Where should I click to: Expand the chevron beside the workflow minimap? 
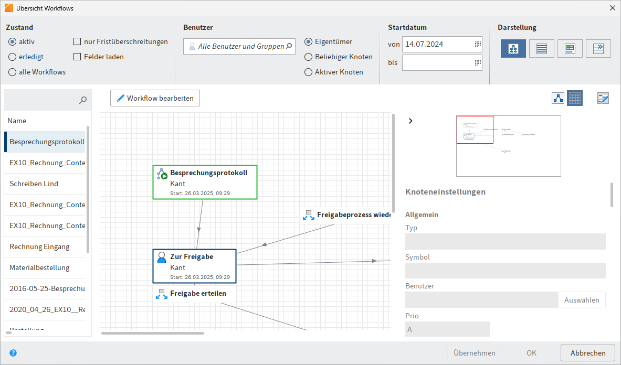pos(411,121)
